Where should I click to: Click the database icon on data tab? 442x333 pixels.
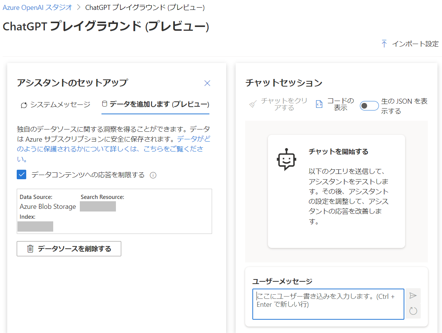(104, 104)
